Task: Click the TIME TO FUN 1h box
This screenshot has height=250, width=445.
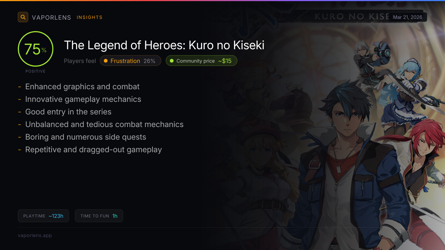Action: [99, 216]
